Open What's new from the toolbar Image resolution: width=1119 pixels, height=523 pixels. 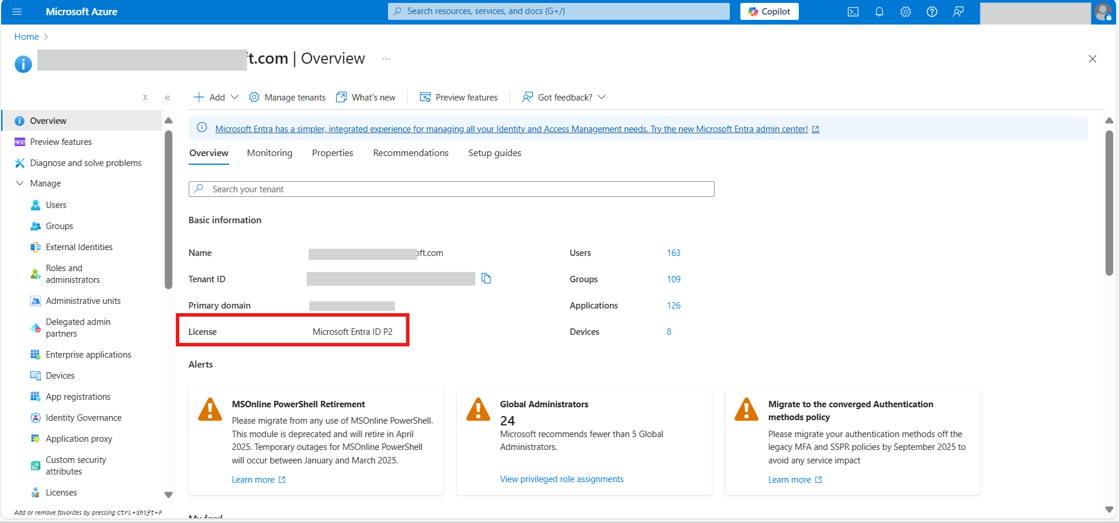pos(366,97)
